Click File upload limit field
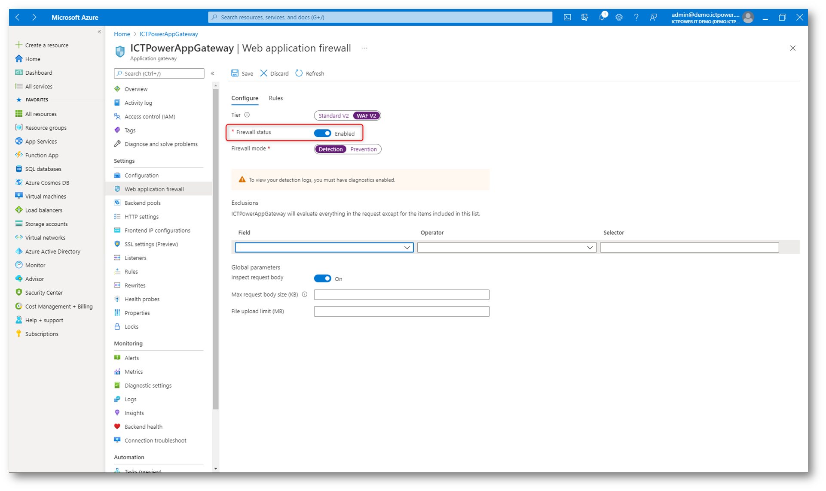 coord(402,312)
